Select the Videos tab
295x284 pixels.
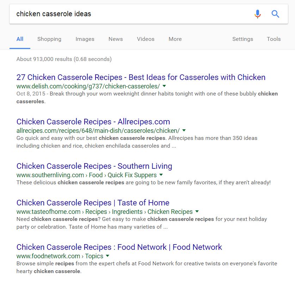tap(146, 39)
